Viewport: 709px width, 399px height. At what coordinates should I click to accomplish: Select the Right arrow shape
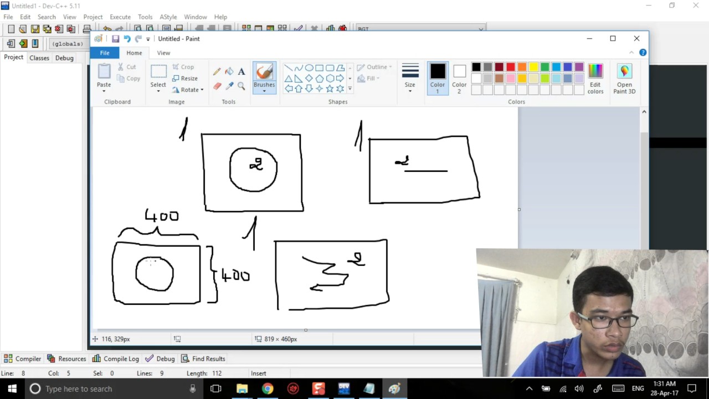tap(340, 79)
